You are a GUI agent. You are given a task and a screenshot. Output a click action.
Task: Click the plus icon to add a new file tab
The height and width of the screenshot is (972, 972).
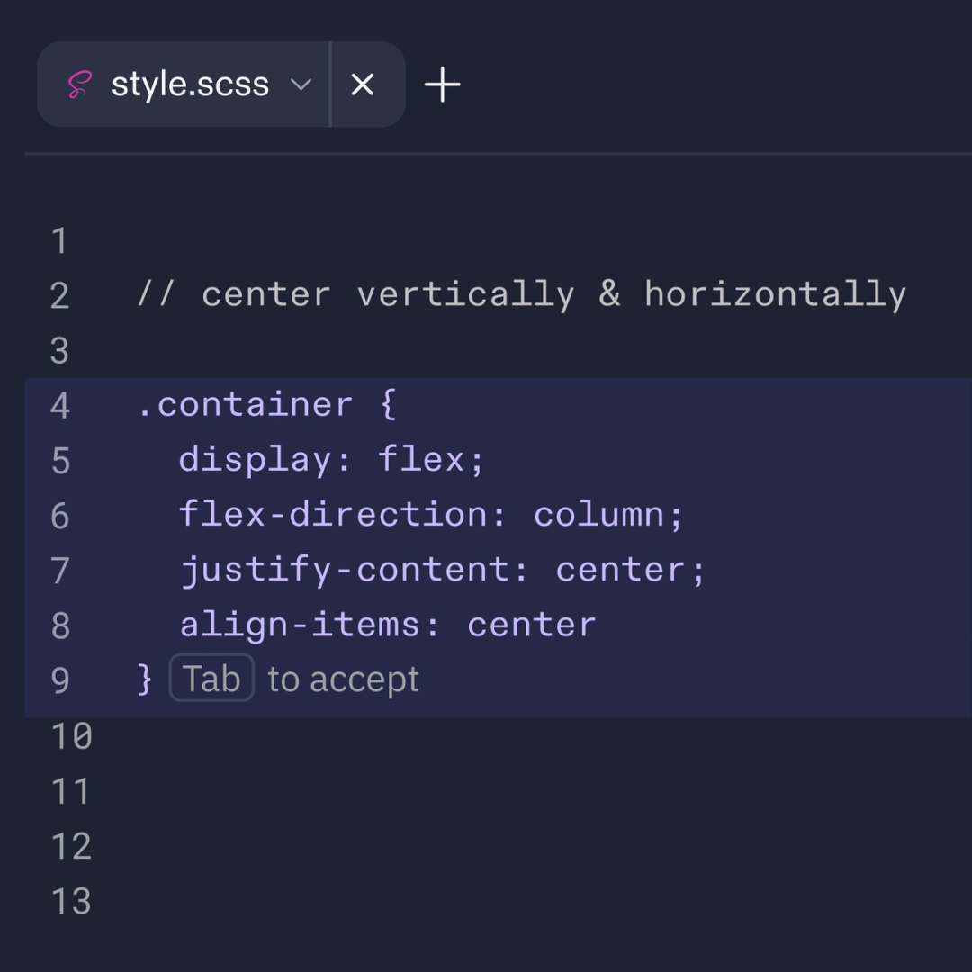pos(441,84)
